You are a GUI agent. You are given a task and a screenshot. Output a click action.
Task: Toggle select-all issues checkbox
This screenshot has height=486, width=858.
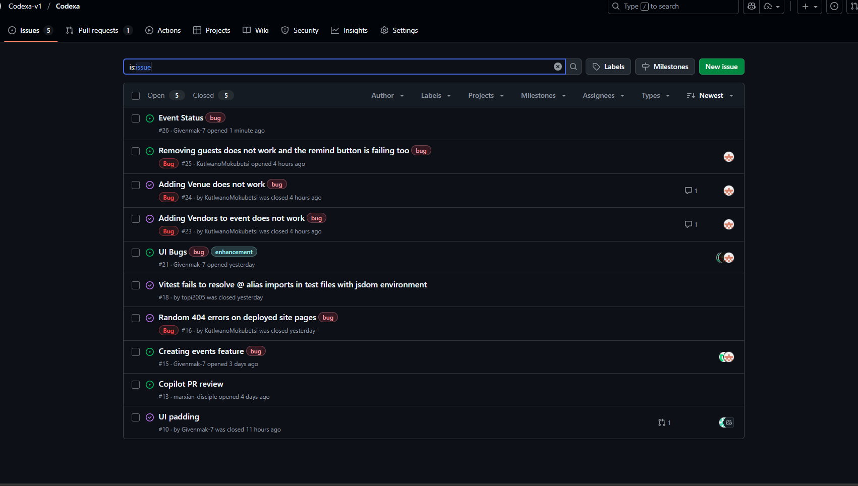click(x=136, y=96)
